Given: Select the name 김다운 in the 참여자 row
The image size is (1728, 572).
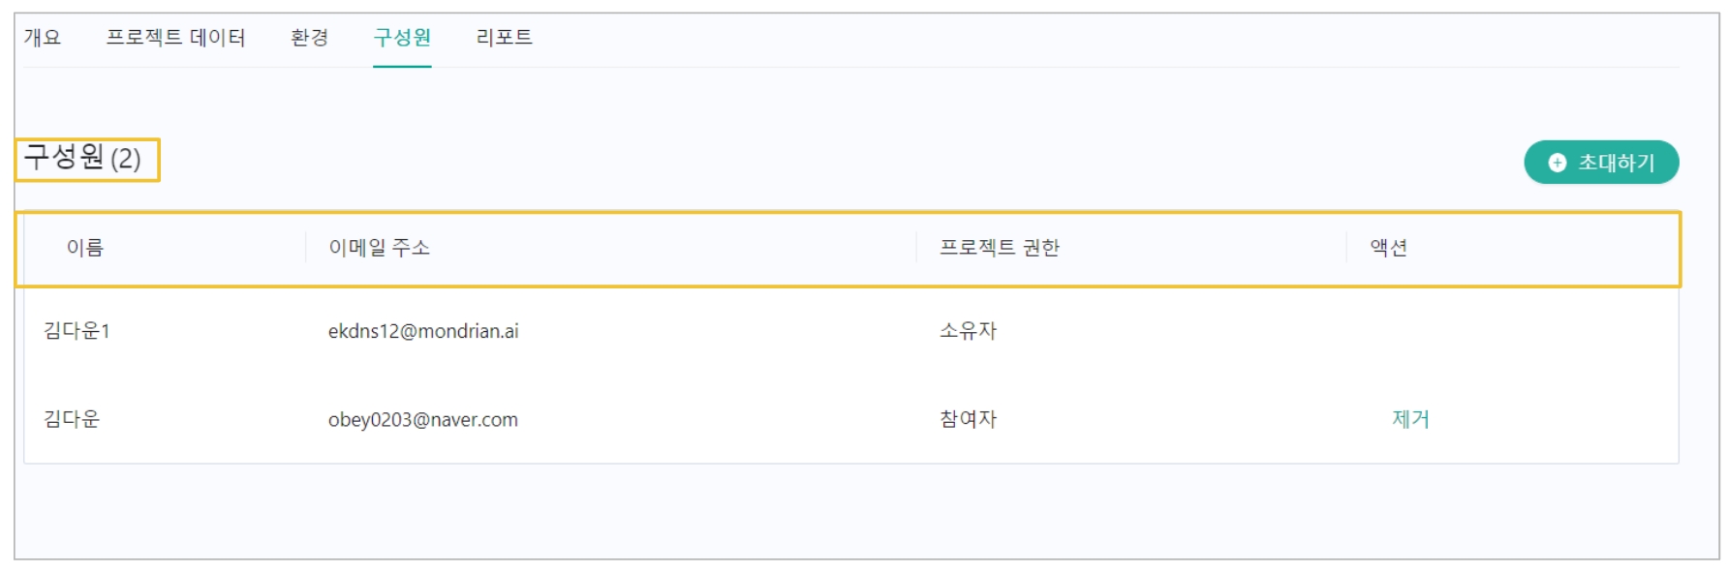Looking at the screenshot, I should click(x=72, y=419).
